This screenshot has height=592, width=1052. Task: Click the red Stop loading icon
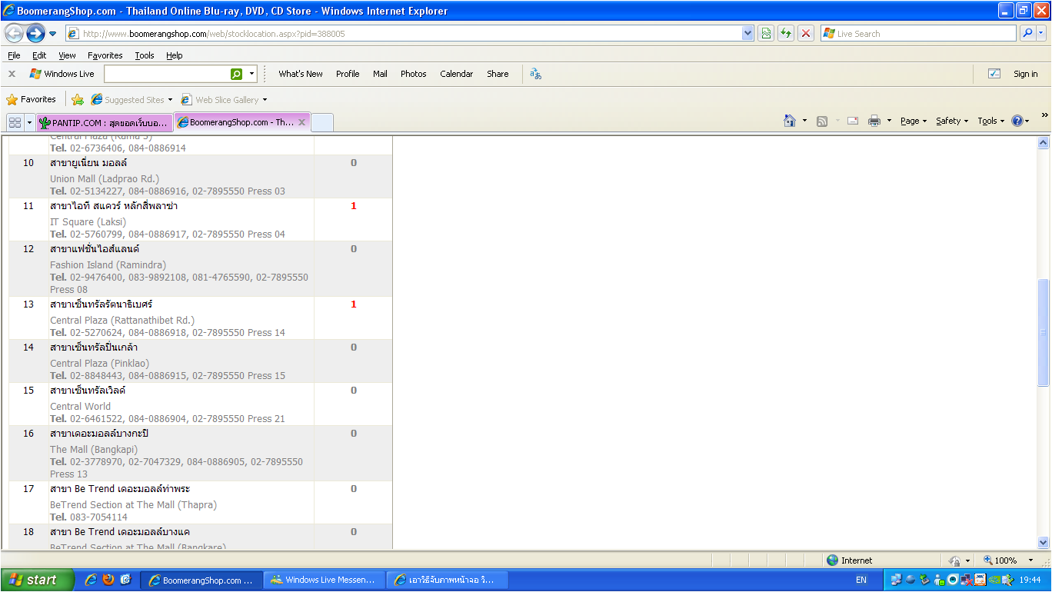tap(806, 34)
